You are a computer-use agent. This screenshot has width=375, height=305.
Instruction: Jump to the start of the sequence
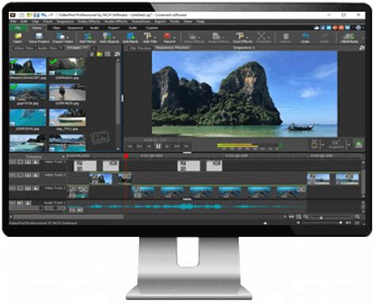[130, 146]
